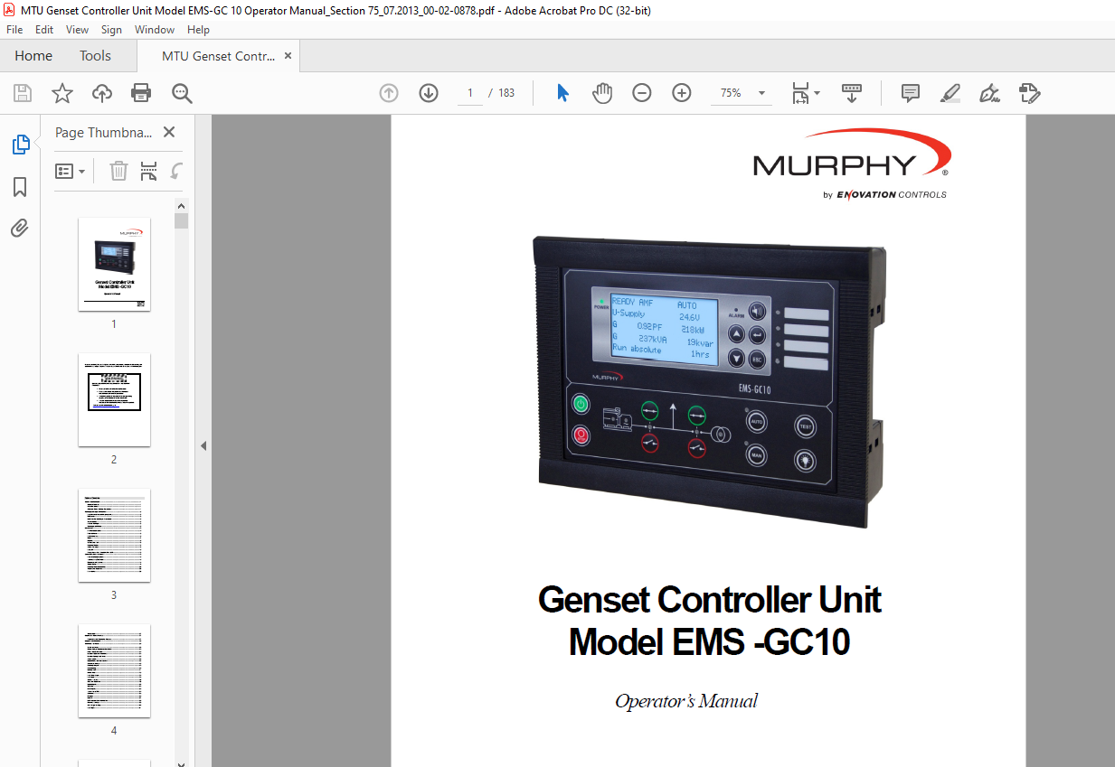Open the Attachments paperclip icon
The image size is (1115, 767).
pos(20,229)
